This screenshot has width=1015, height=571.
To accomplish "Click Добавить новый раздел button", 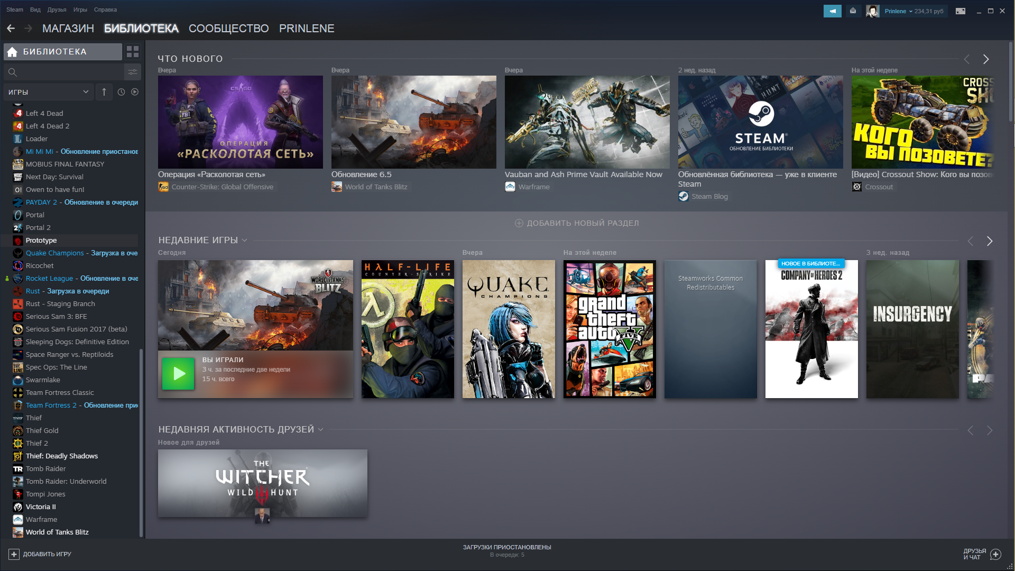I will tap(577, 223).
